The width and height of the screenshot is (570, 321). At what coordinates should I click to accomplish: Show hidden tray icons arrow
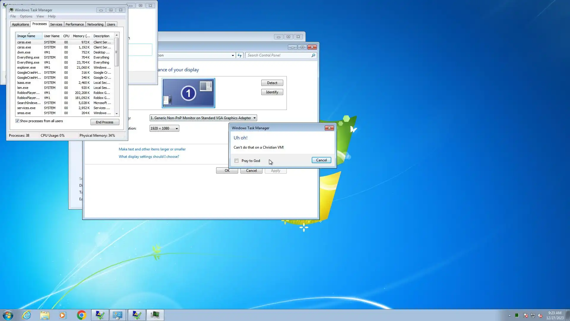tap(509, 315)
